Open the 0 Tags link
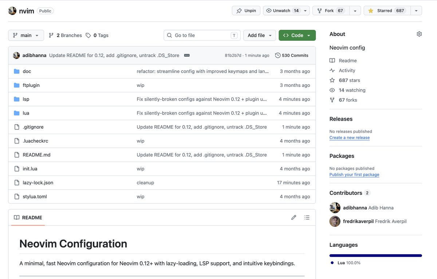 (97, 35)
